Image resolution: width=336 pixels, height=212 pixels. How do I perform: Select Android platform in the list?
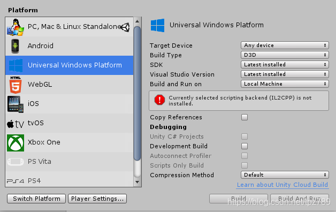coord(69,46)
